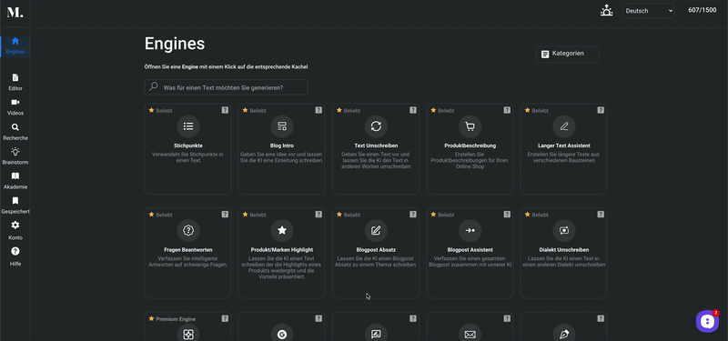Open Konto gear settings
Image resolution: width=728 pixels, height=341 pixels.
coord(15,231)
